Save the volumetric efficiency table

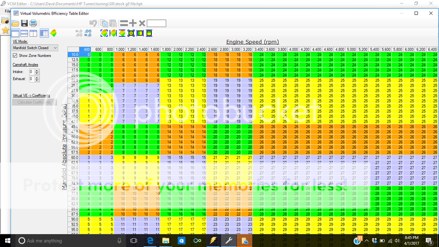[24, 23]
